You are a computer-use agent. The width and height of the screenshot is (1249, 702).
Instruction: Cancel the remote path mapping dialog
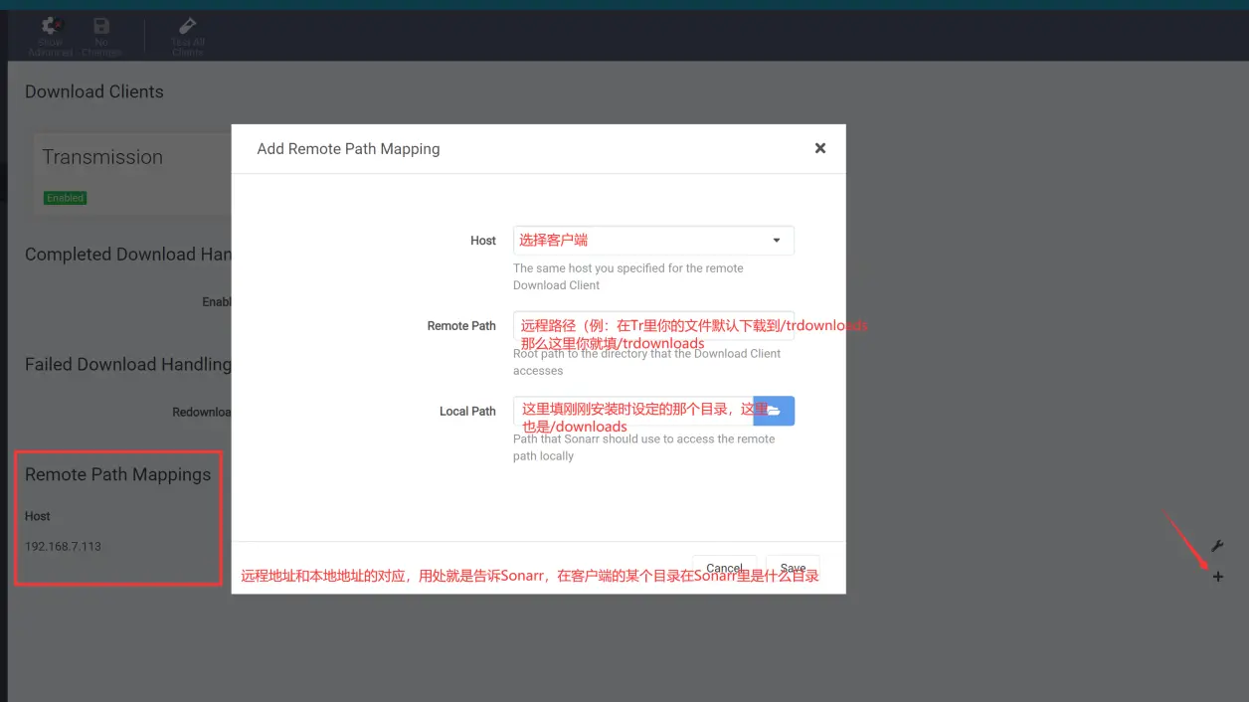(x=724, y=569)
